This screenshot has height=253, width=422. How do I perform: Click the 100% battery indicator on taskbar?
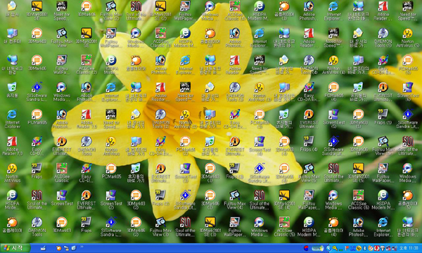pos(317,248)
